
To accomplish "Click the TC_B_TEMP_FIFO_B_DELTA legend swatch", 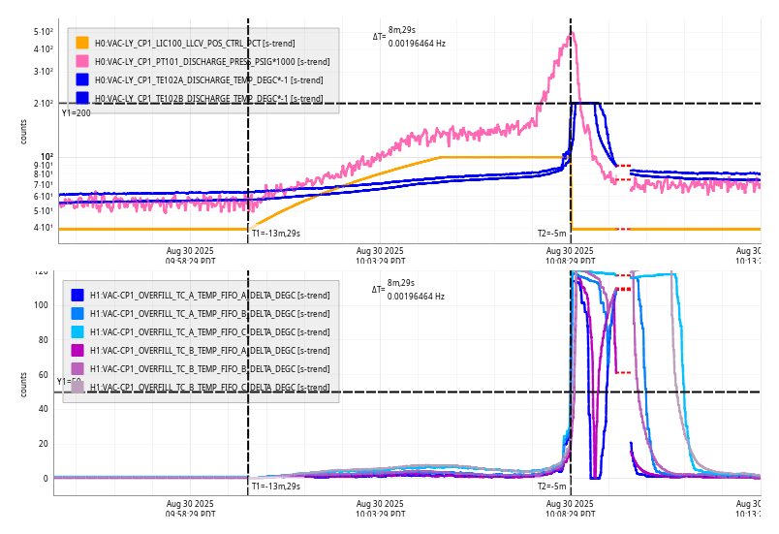I will tap(78, 368).
